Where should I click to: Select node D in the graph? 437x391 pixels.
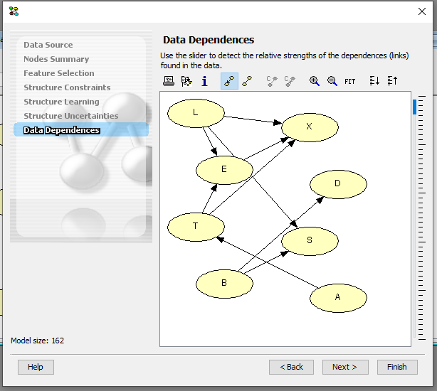[x=338, y=184]
